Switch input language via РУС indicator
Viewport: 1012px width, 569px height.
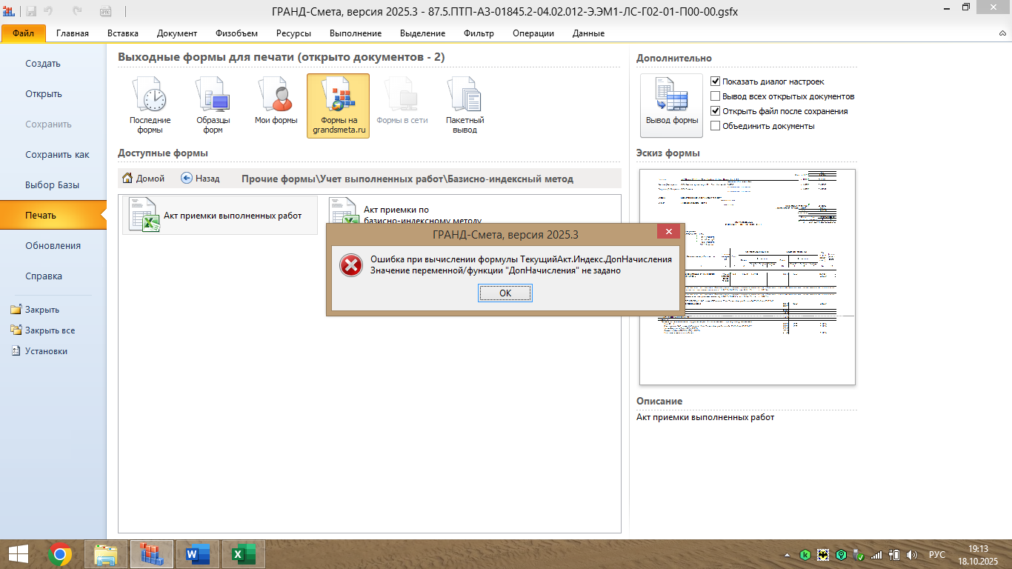click(x=937, y=554)
